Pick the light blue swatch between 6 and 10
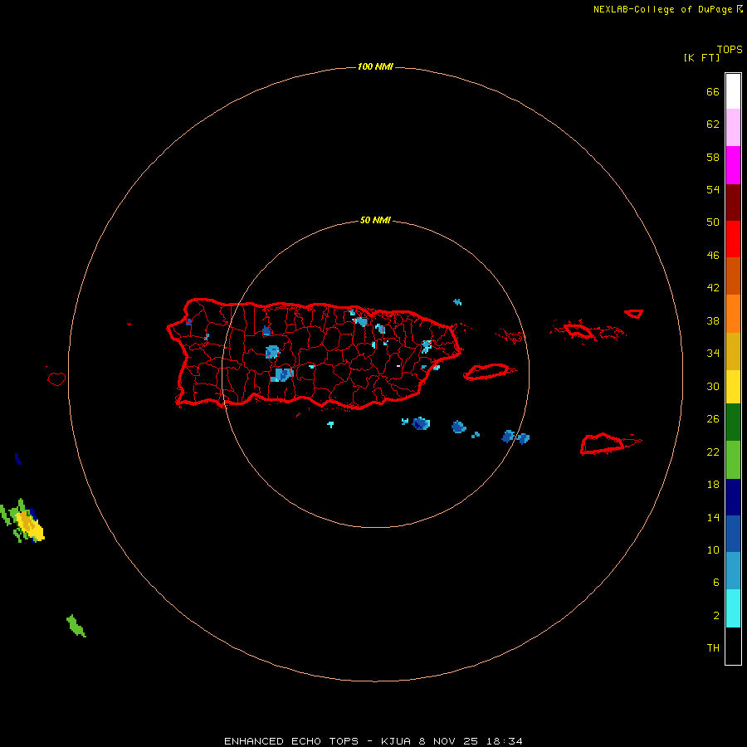Image resolution: width=747 pixels, height=747 pixels. (733, 571)
